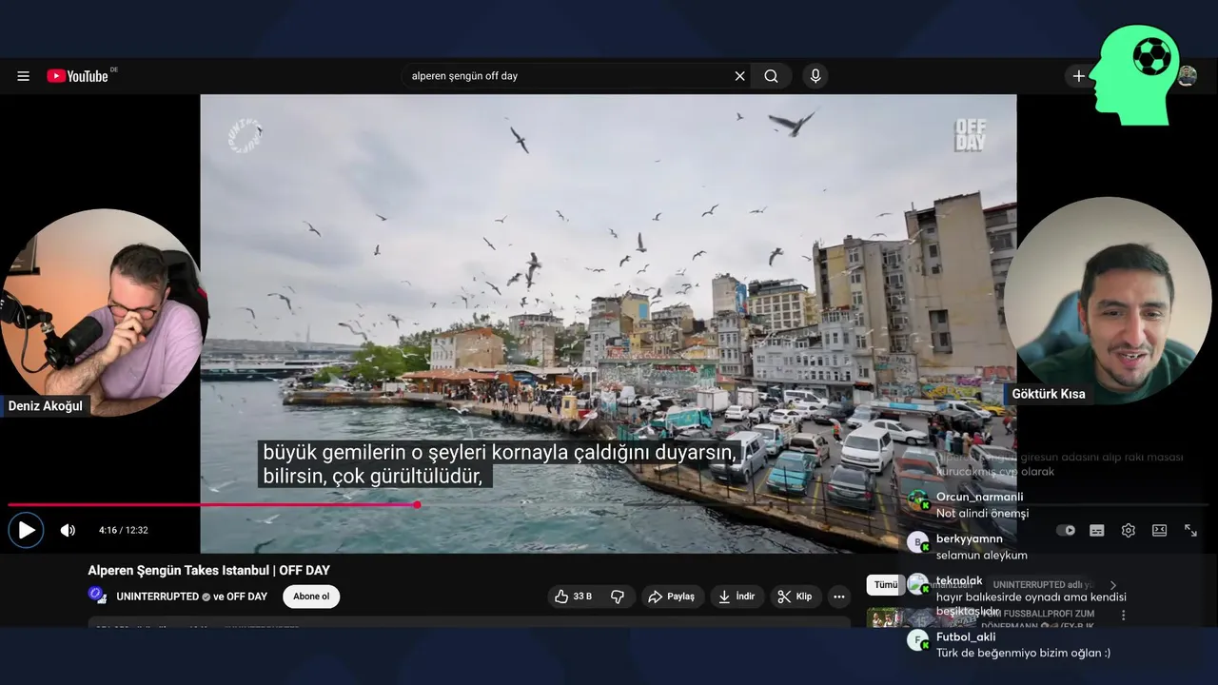Grab the red playhead dot
Image resolution: width=1218 pixels, height=685 pixels.
[x=417, y=504]
